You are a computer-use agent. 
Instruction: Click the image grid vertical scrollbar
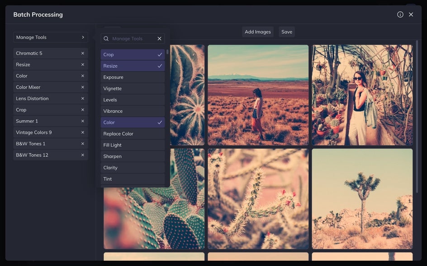[x=417, y=117]
